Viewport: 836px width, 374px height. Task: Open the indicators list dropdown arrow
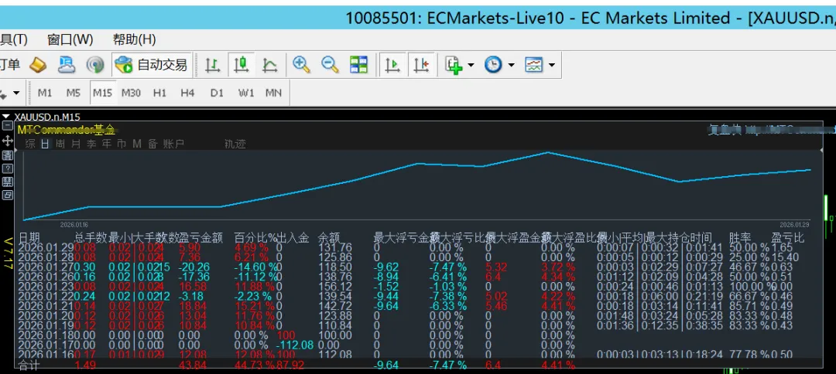coord(471,66)
